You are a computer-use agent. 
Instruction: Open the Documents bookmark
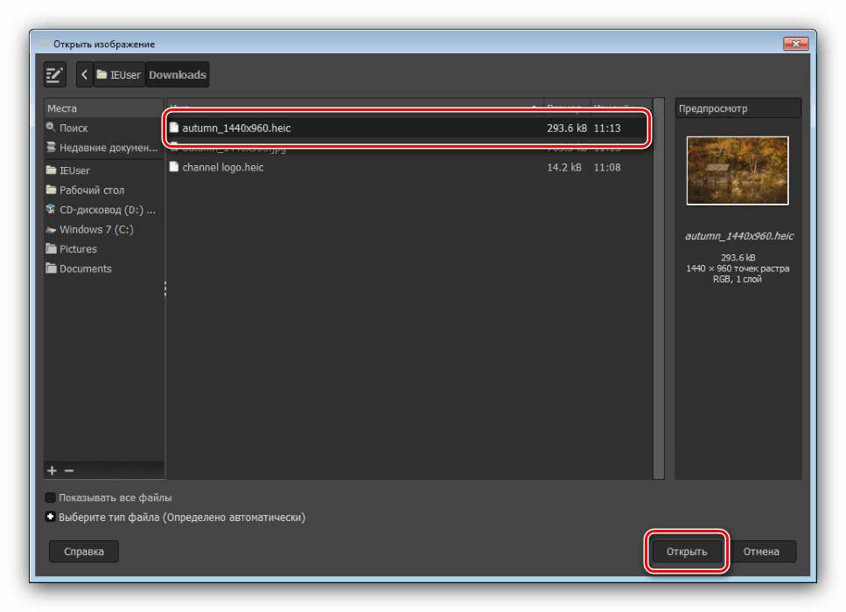pos(103,268)
